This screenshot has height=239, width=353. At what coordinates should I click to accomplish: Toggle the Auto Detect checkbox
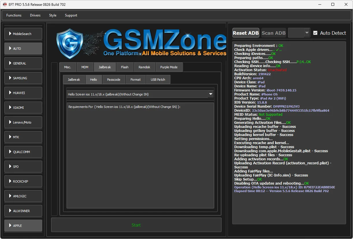click(315, 33)
